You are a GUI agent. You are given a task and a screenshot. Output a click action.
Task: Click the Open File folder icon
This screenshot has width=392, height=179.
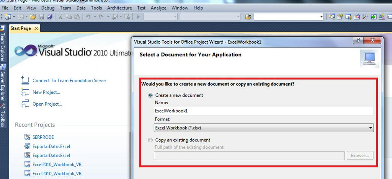[33, 17]
